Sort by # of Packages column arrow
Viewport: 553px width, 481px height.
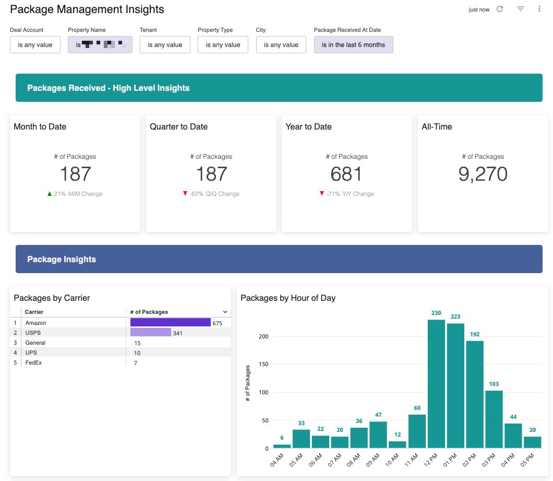(225, 312)
